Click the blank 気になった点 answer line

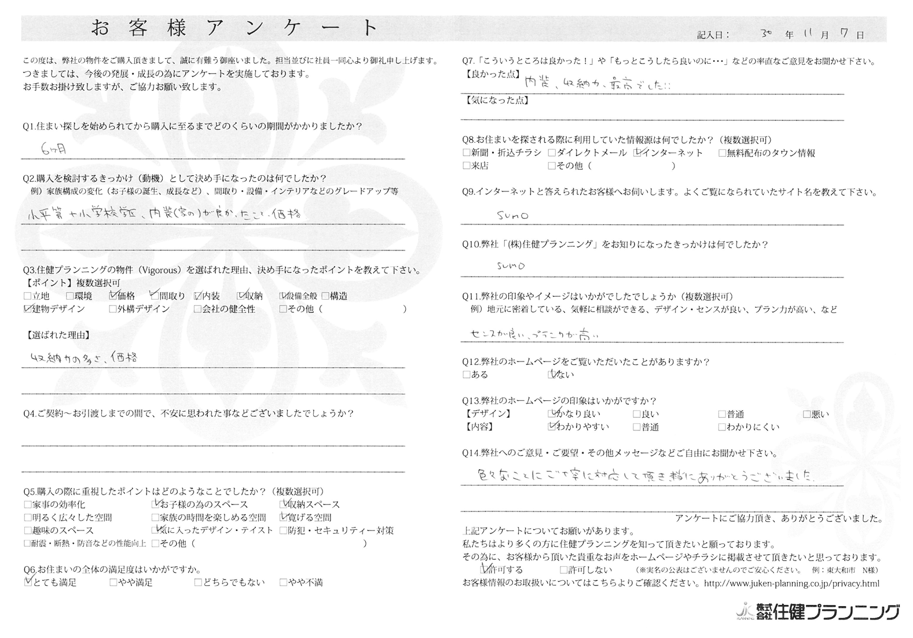click(x=652, y=113)
